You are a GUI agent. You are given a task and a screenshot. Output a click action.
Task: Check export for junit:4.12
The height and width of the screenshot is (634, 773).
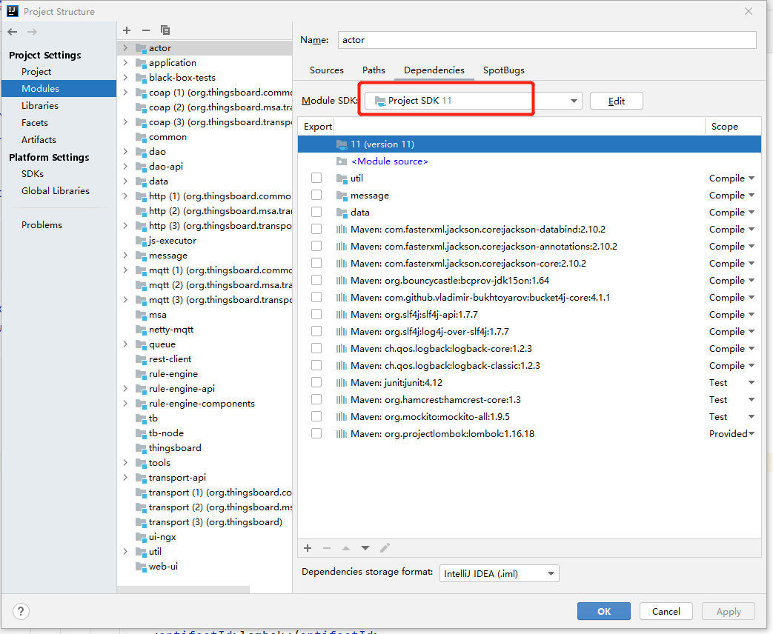(x=316, y=382)
